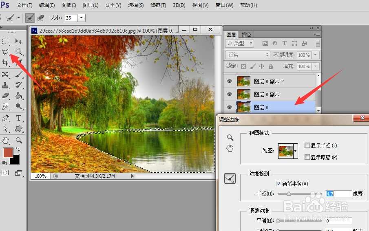Hide layer 图层 0 副本 2
369x231 pixels.
(230, 81)
